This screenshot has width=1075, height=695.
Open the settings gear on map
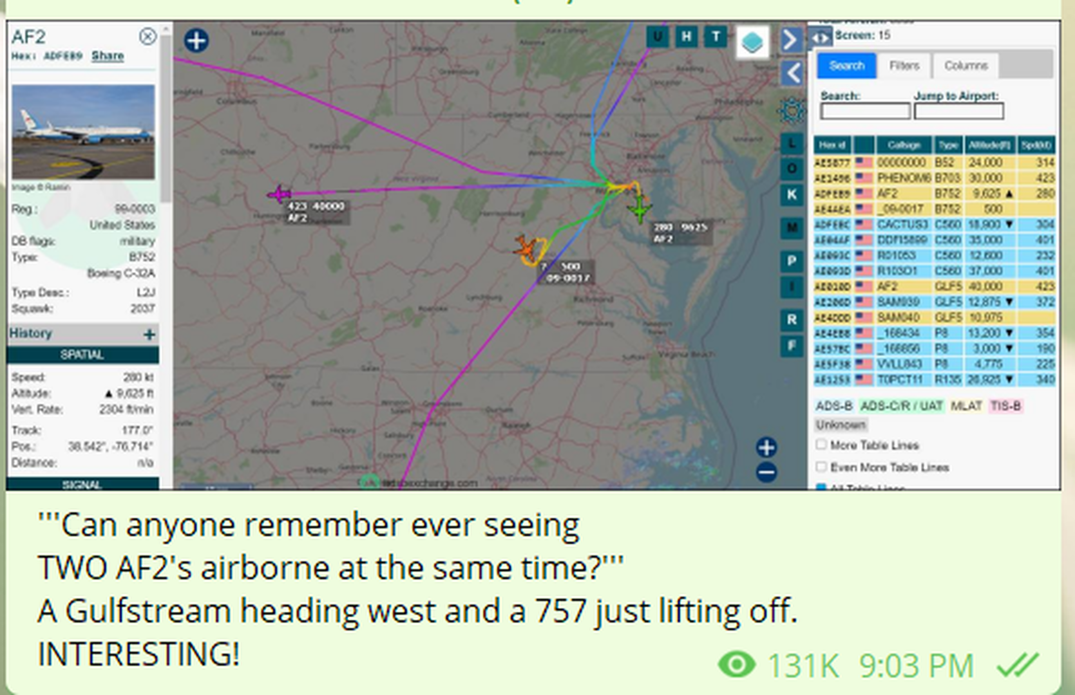pos(792,111)
